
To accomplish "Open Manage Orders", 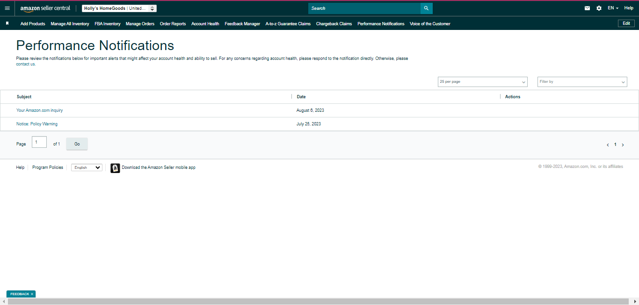I will [x=140, y=24].
